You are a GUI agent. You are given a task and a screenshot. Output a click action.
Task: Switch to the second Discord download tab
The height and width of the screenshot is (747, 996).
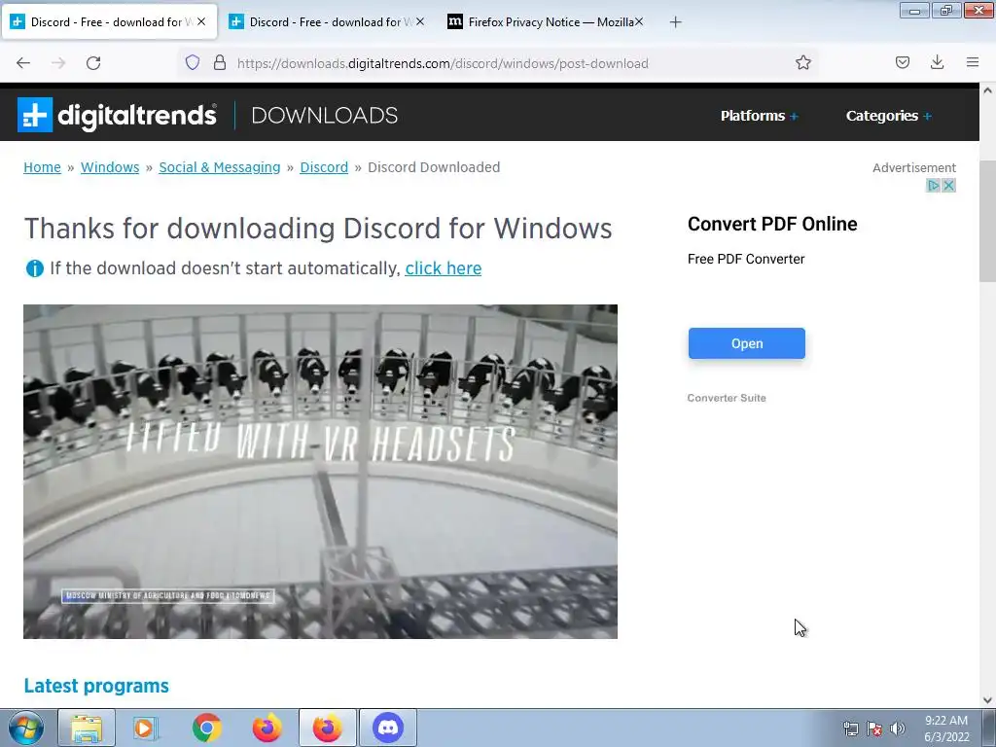click(x=325, y=21)
